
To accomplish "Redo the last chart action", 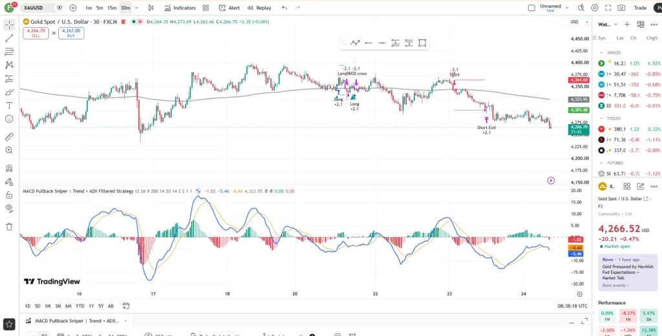I will coord(297,8).
